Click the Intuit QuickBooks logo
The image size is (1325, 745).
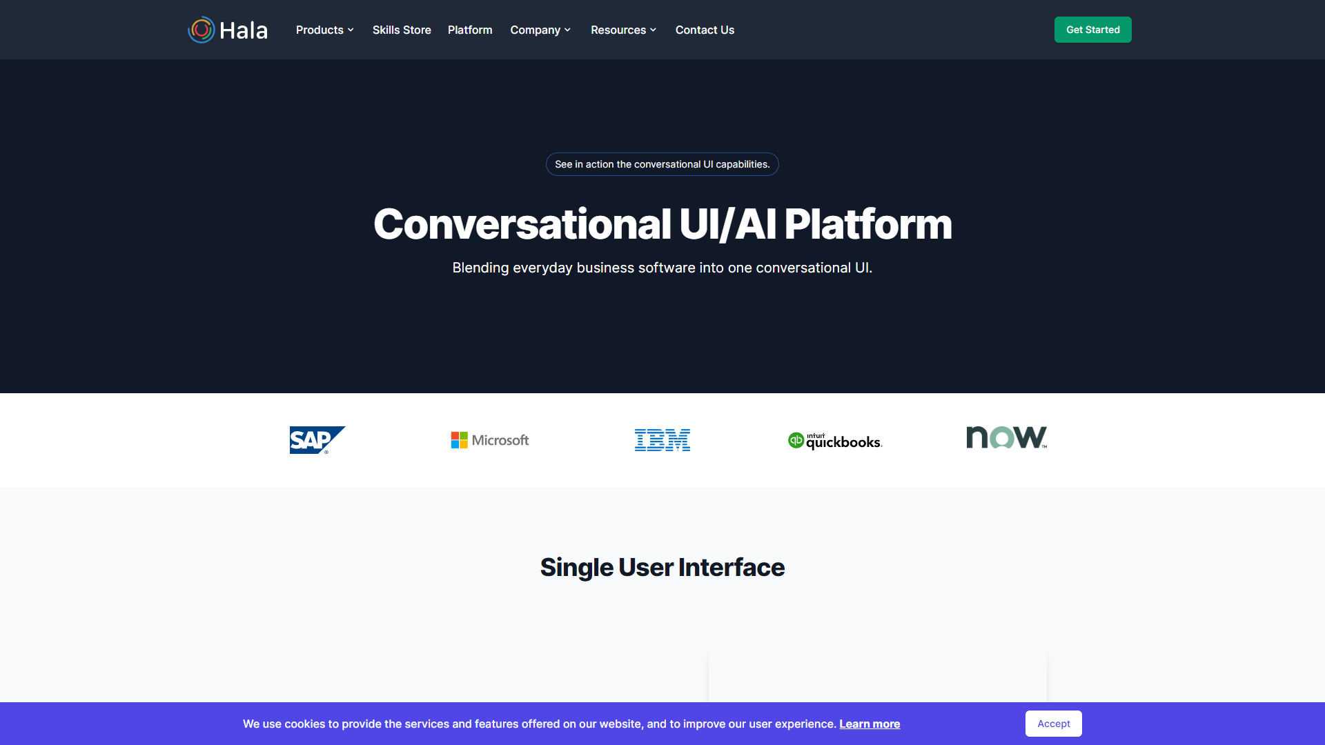(x=835, y=441)
